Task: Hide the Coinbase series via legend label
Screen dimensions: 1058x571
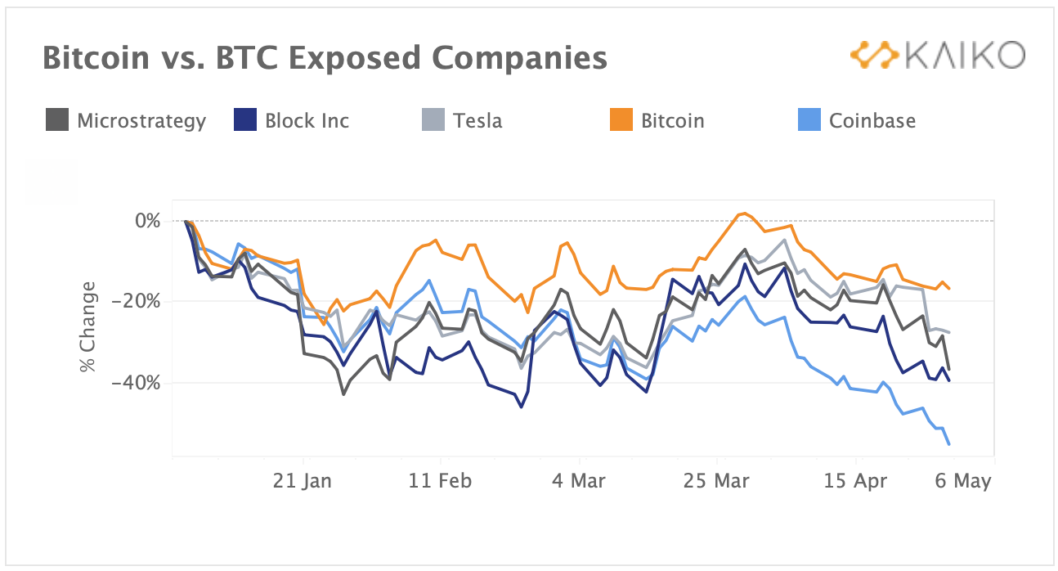Action: click(x=872, y=121)
